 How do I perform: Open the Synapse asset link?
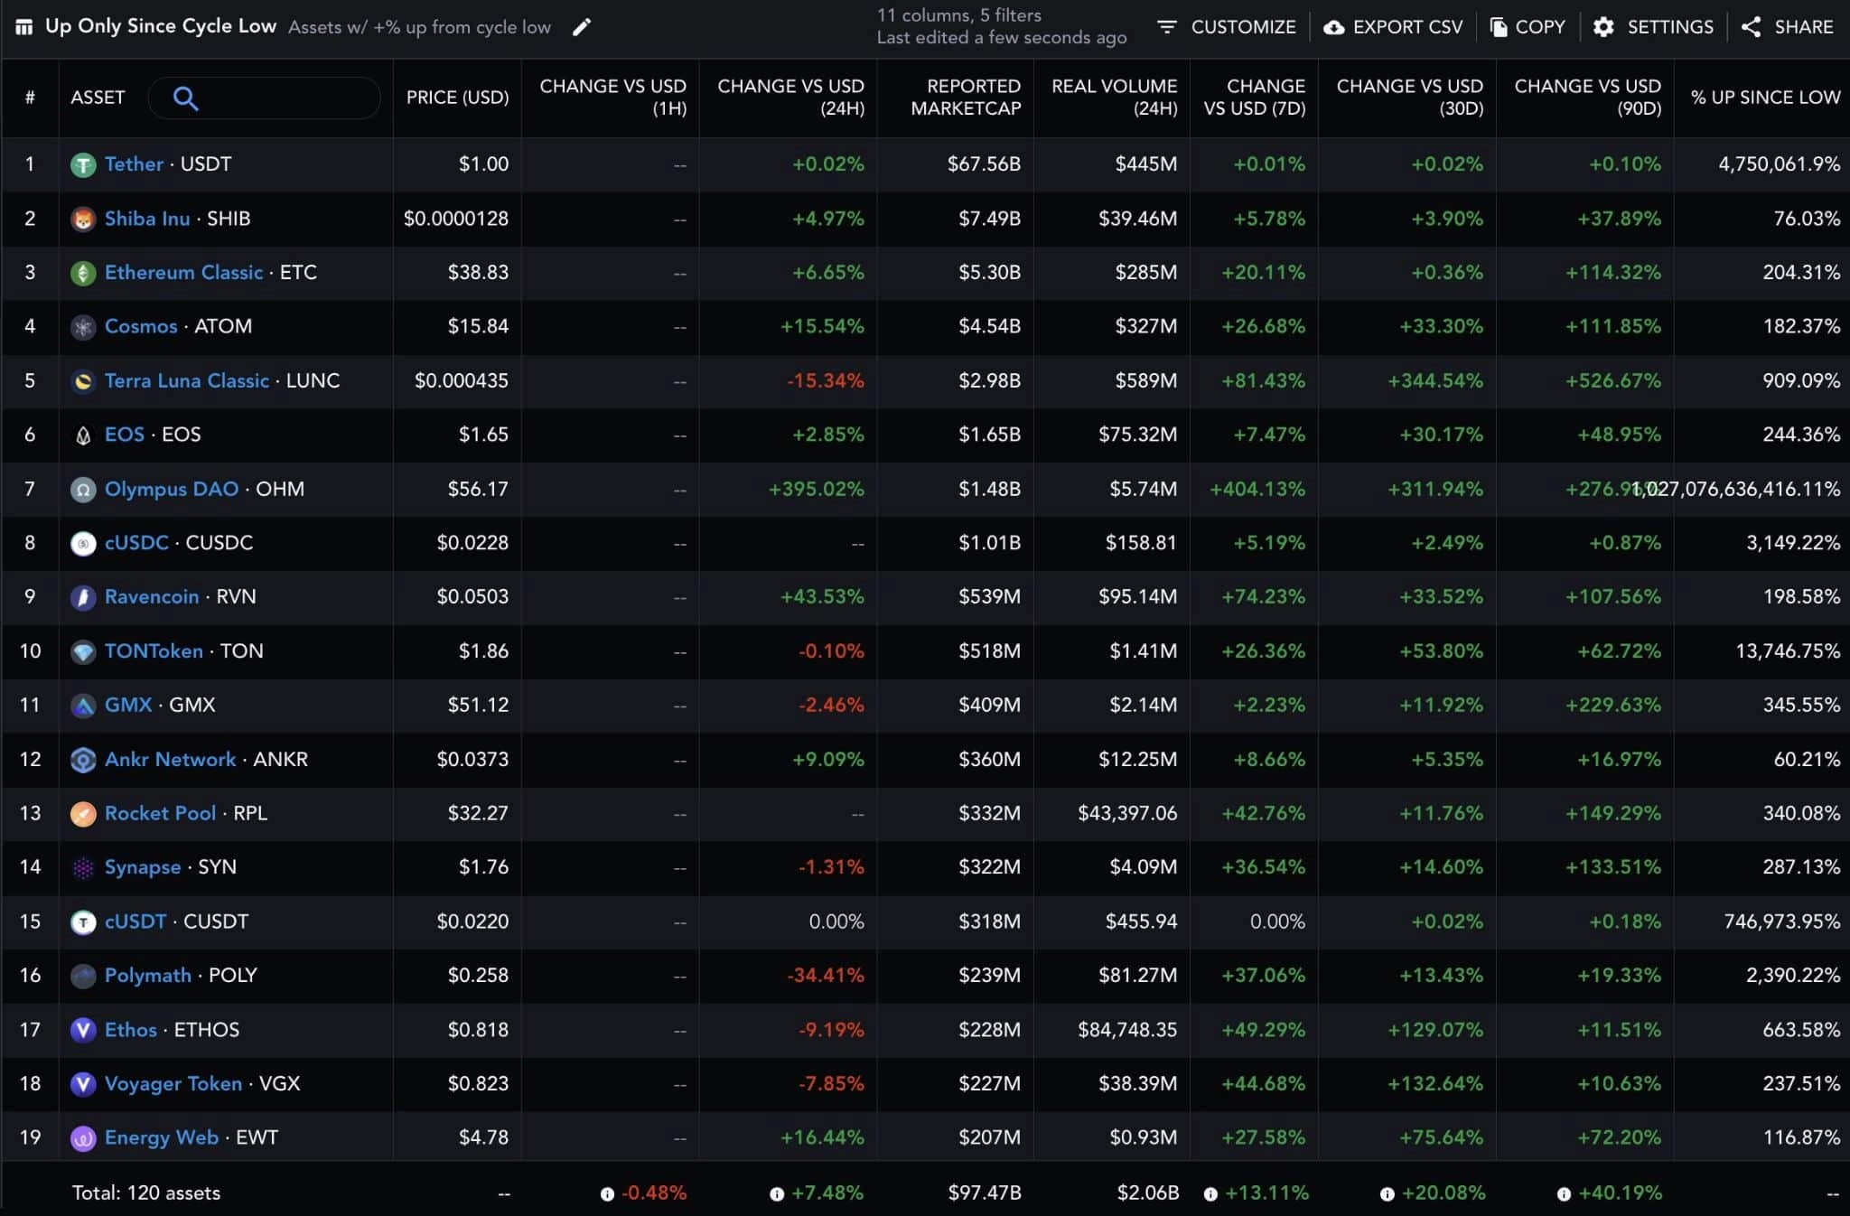tap(143, 868)
